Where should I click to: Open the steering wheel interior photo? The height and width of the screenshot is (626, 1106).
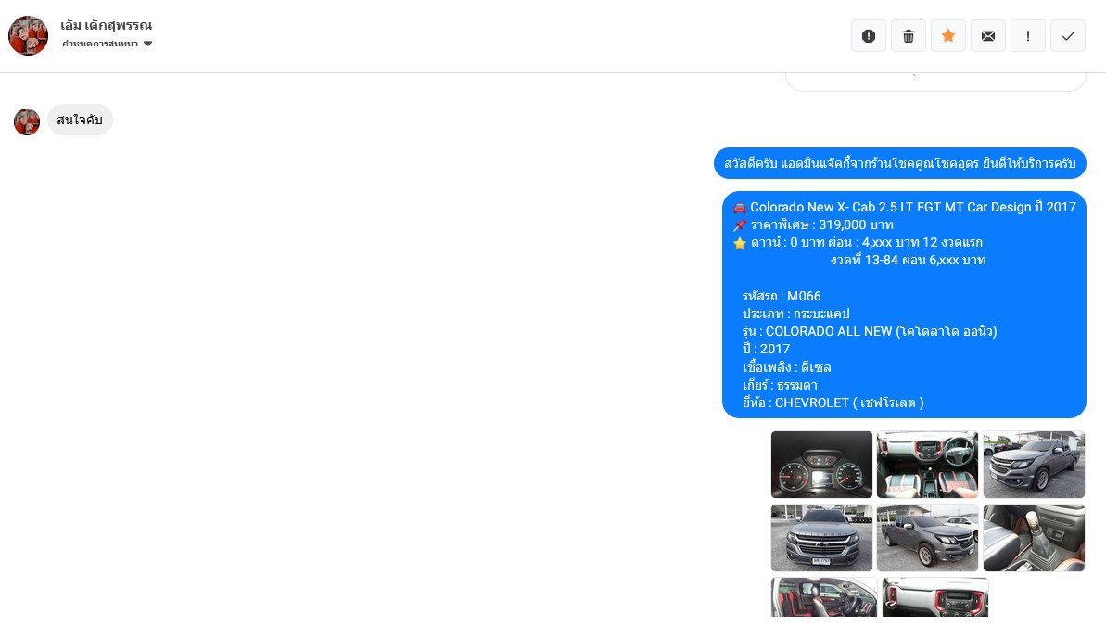(x=928, y=465)
